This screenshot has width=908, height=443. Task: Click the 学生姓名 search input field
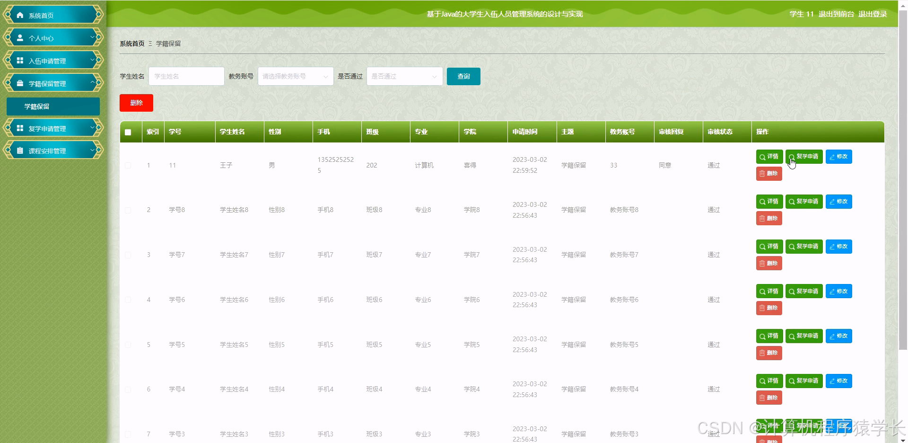[186, 76]
